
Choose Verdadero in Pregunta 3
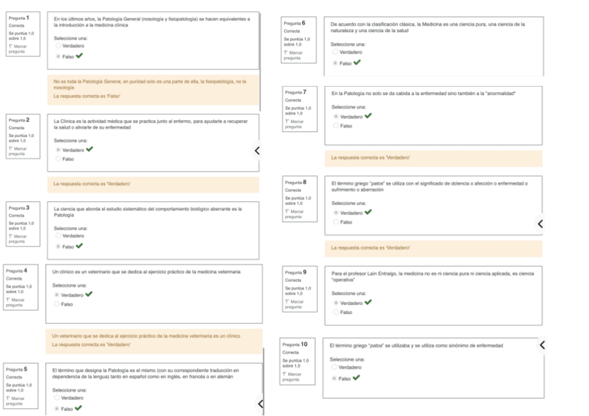click(58, 236)
